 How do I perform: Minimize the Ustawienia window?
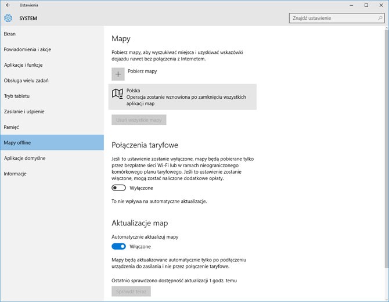[351, 5]
